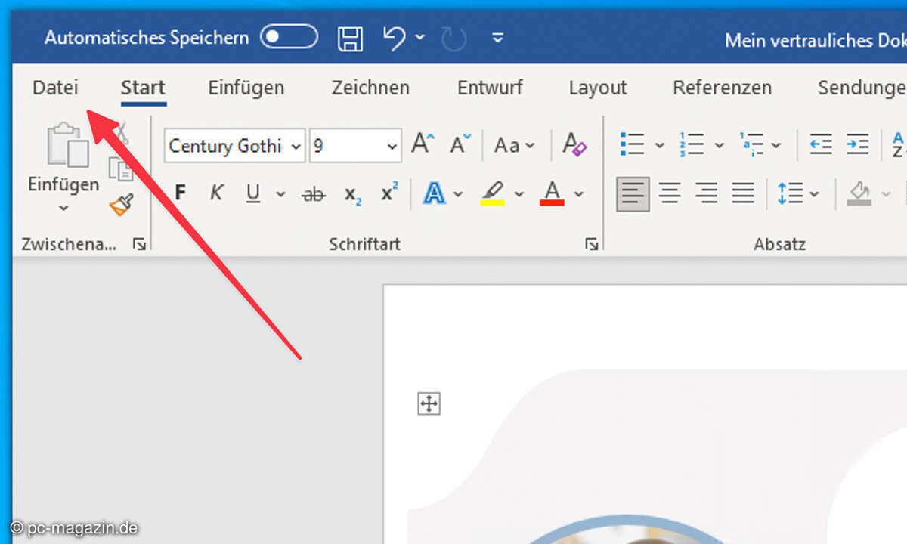Image resolution: width=907 pixels, height=544 pixels.
Task: Open the Datei menu tab
Action: click(55, 88)
